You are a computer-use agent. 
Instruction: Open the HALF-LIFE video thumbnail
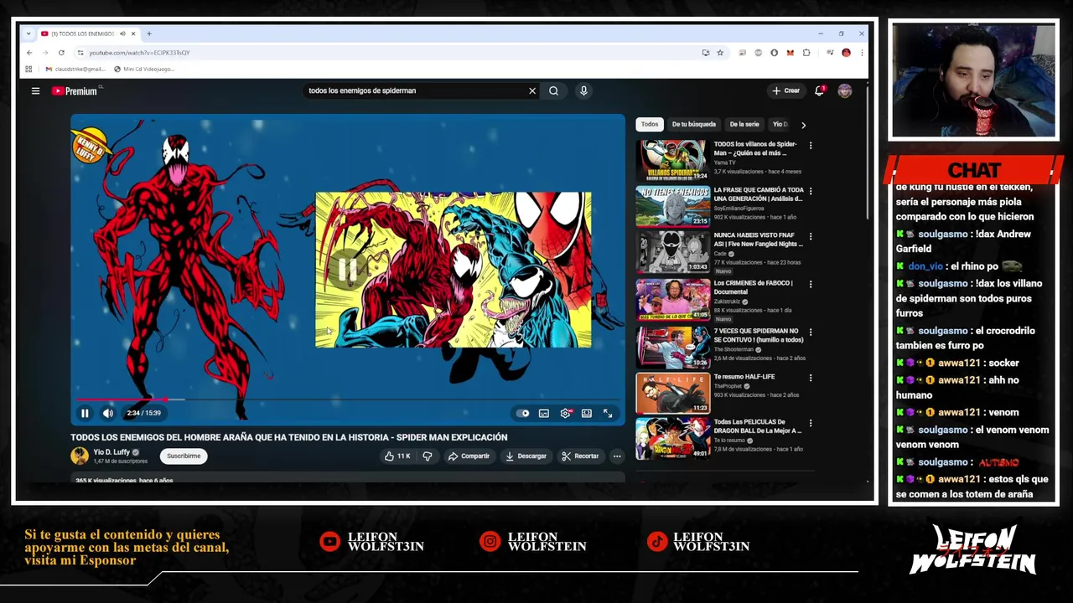coord(672,393)
